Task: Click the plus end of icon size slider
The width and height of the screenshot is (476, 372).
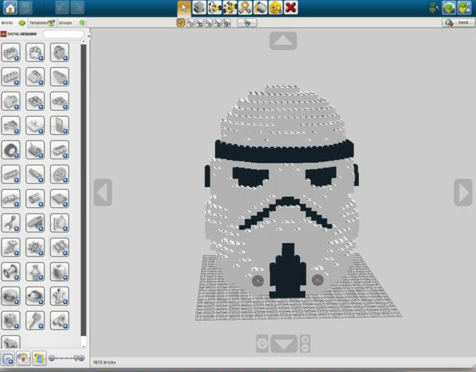Action: click(x=81, y=358)
